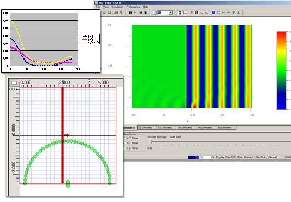This screenshot has height=202, width=291.
Task: Select the red direction arrow on the source
Action: coord(66,135)
